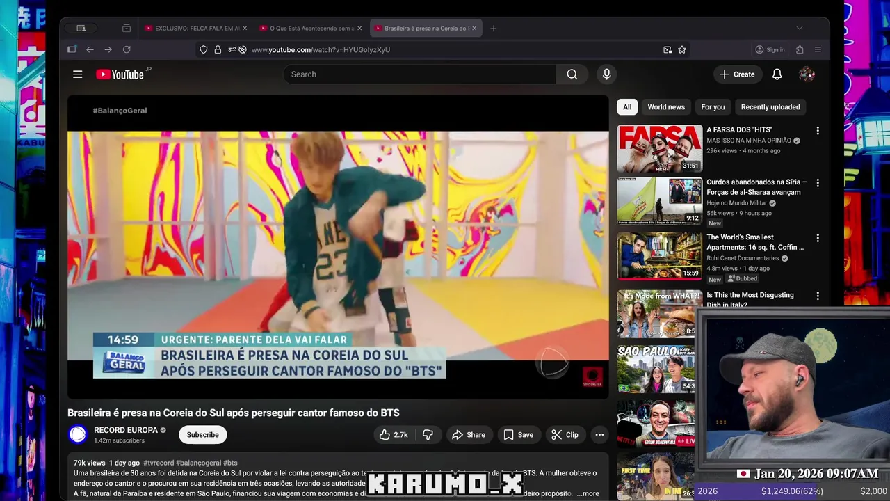The width and height of the screenshot is (890, 501).
Task: Click Sign in in browser toolbar
Action: (x=770, y=50)
